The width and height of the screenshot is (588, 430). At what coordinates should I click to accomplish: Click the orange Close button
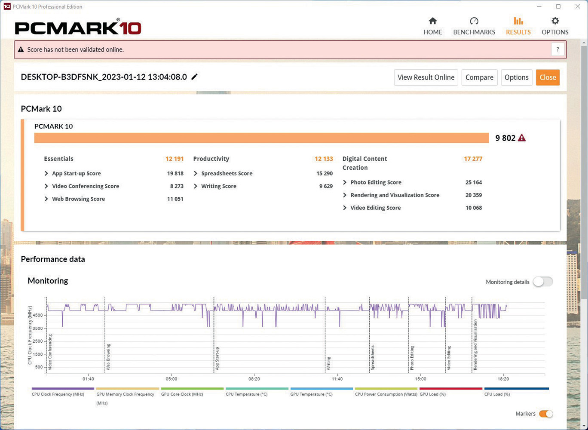click(548, 77)
